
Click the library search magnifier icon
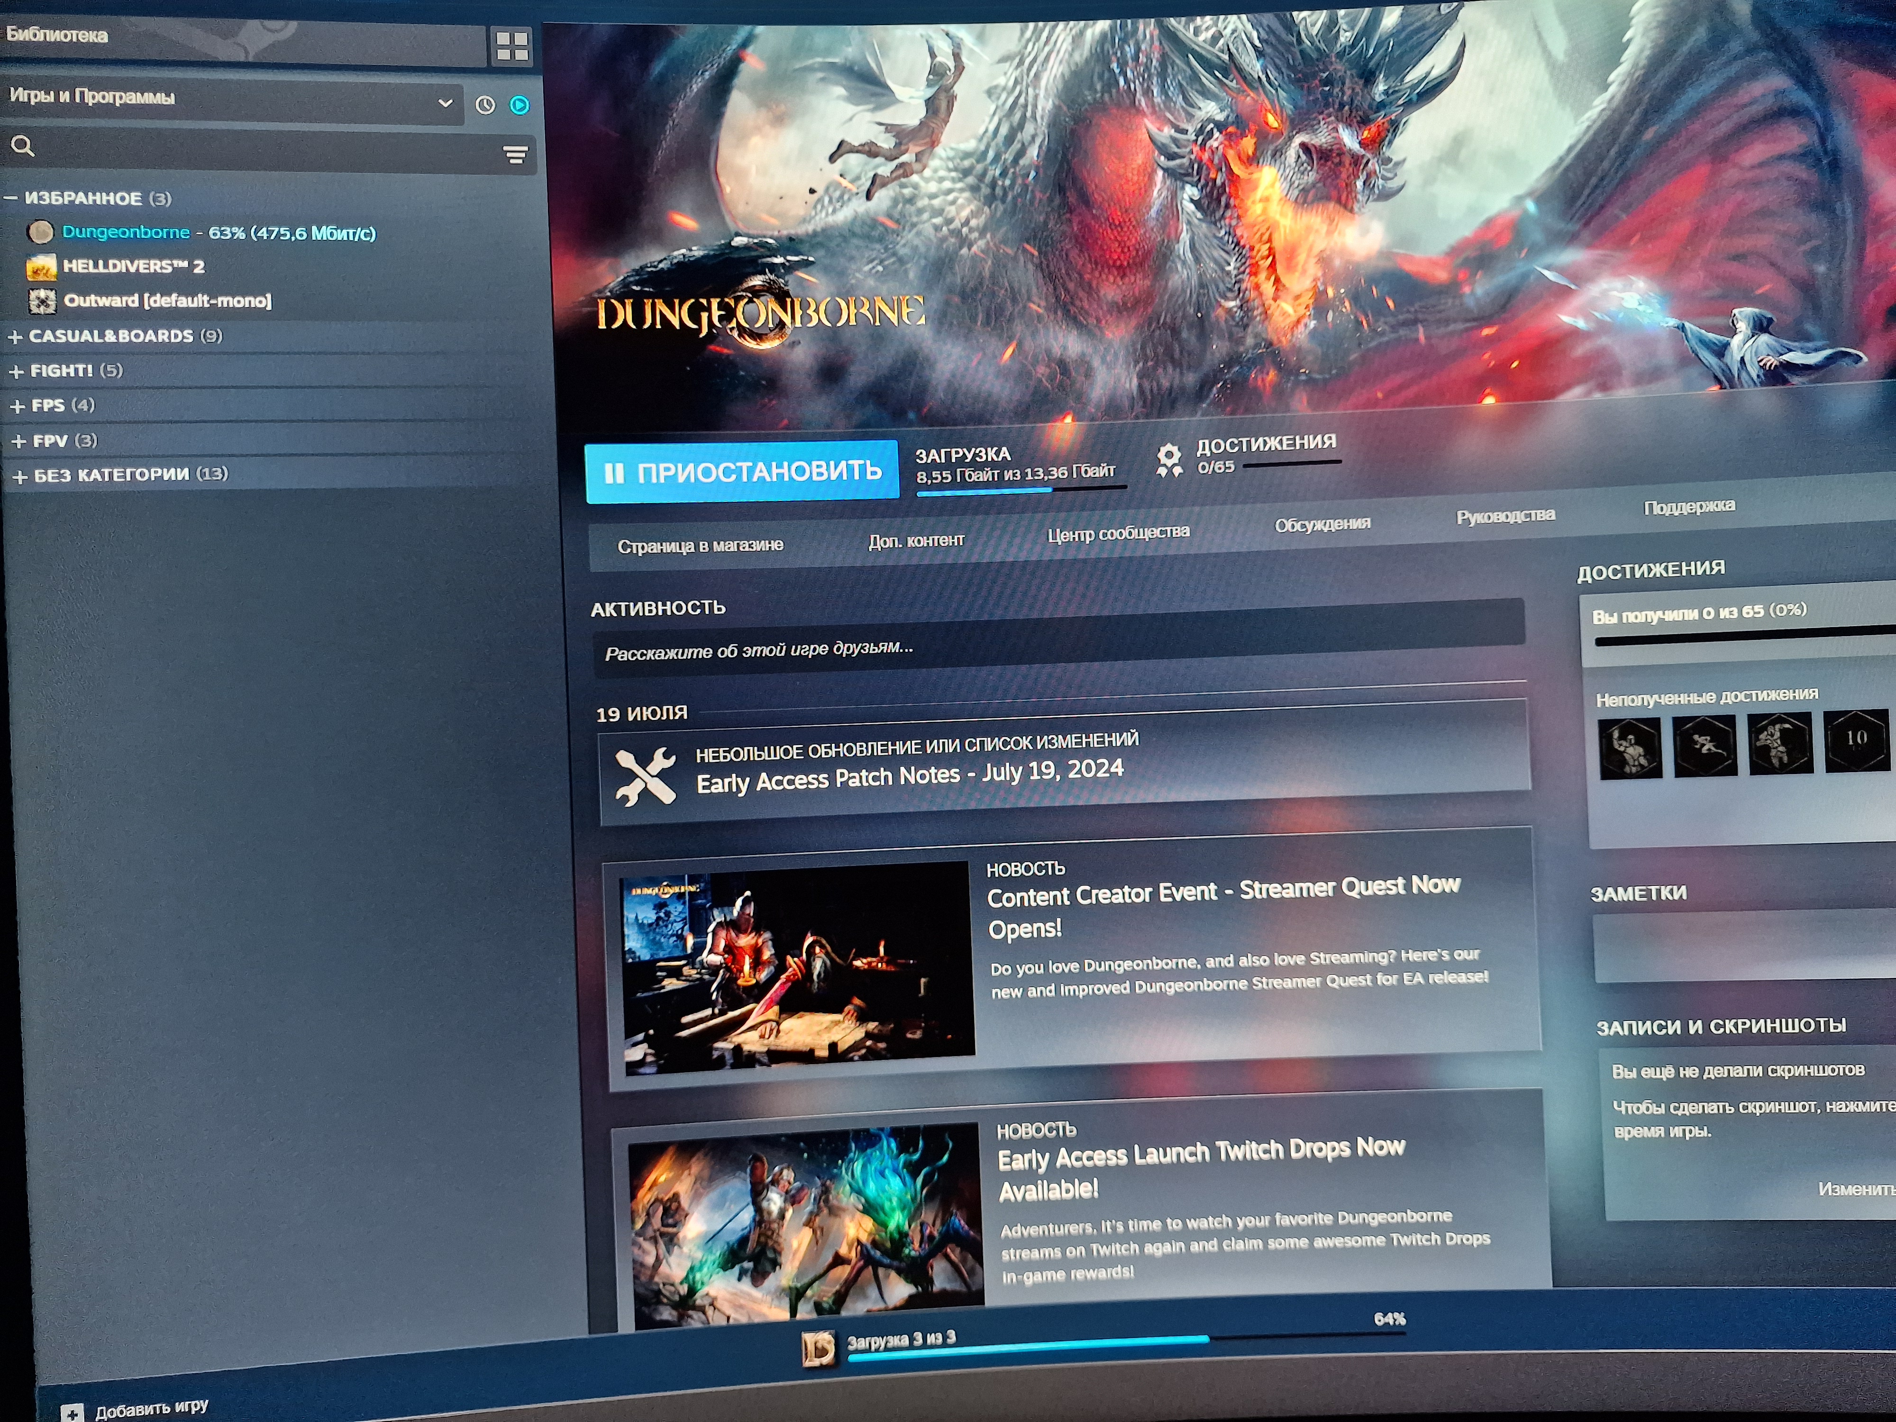pos(23,146)
